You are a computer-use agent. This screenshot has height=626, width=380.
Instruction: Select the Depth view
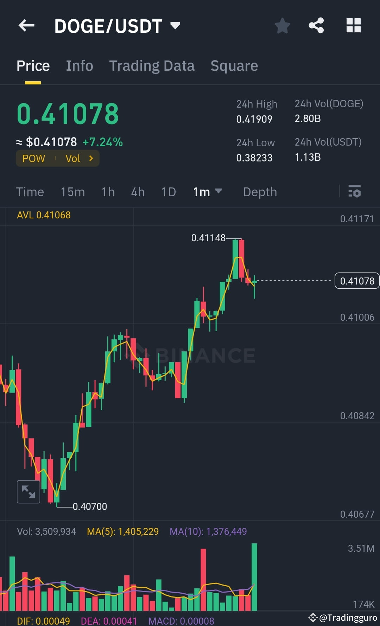point(260,192)
